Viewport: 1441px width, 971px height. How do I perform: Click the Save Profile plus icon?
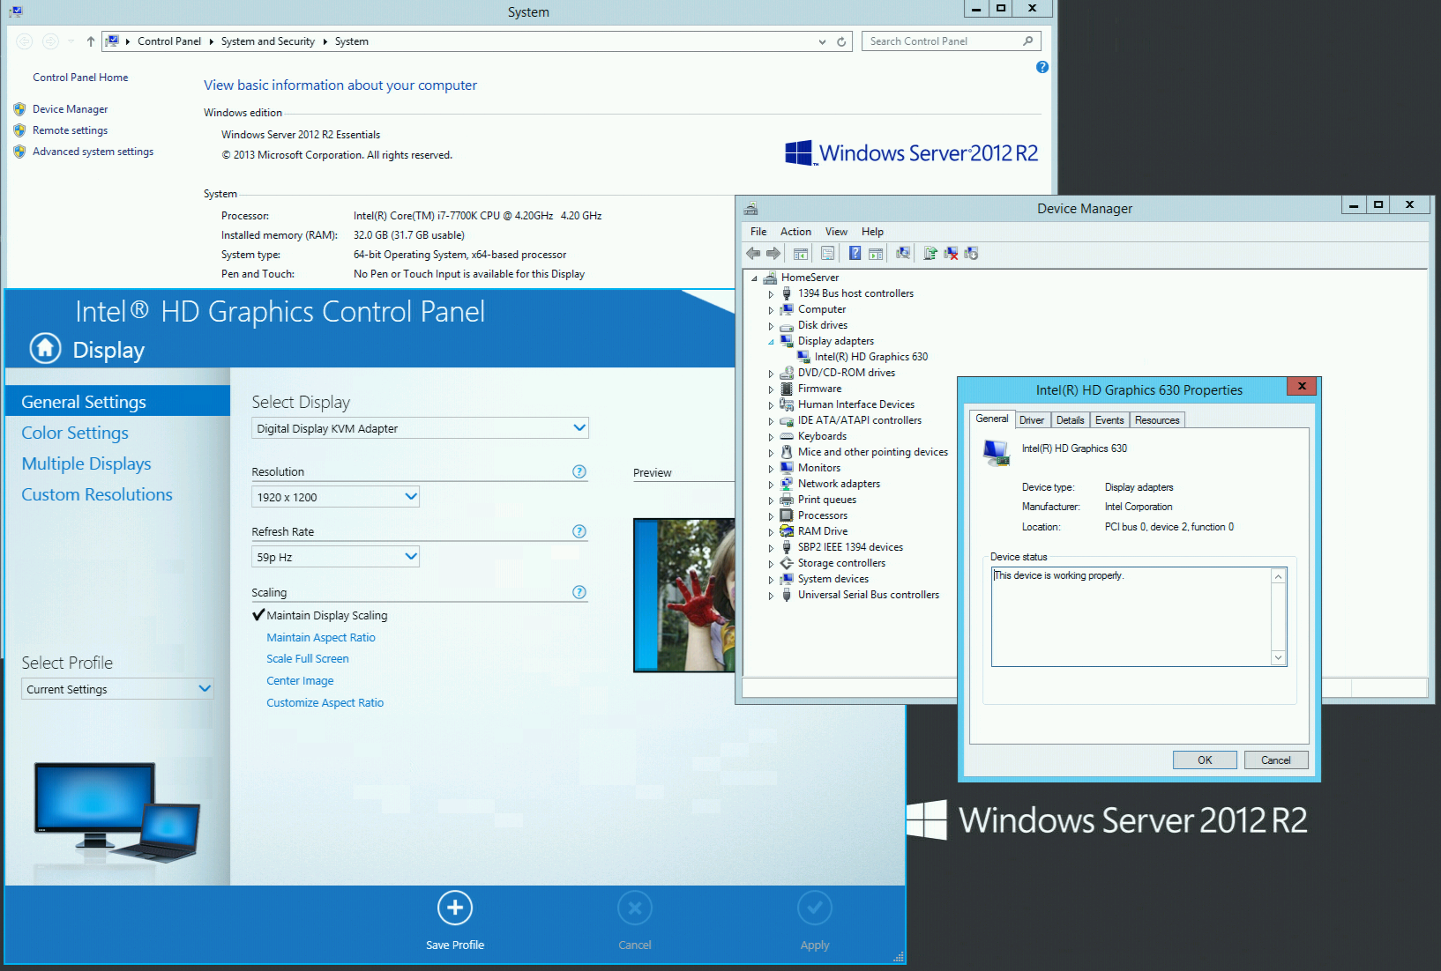455,908
